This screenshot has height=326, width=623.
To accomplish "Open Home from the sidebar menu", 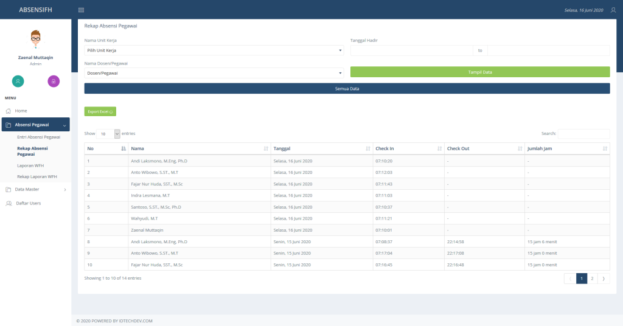I will click(21, 111).
